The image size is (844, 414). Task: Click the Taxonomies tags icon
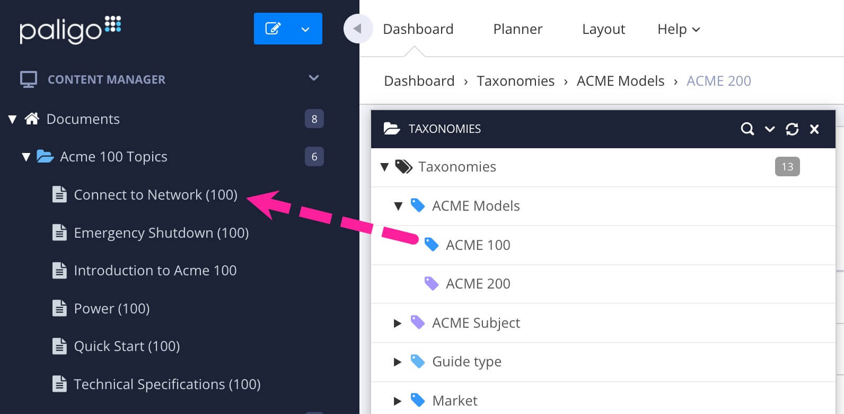coord(404,167)
